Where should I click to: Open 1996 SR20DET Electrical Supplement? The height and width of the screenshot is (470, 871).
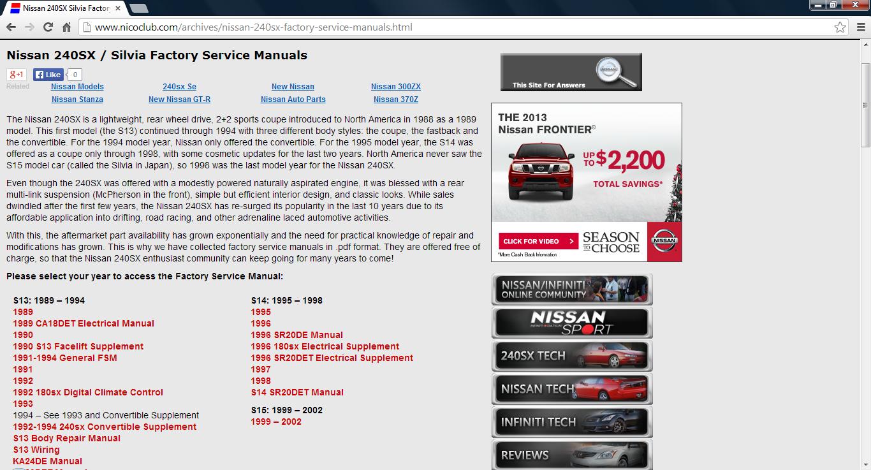coord(332,358)
